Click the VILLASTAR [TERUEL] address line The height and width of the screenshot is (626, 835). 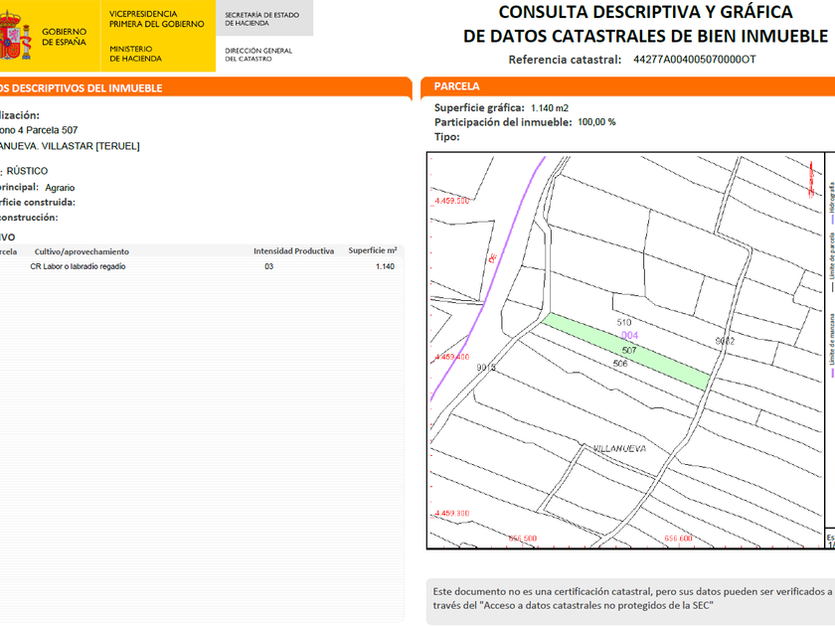coord(70,146)
